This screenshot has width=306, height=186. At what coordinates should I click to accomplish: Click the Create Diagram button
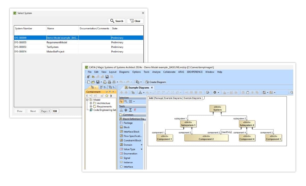(x=156, y=82)
